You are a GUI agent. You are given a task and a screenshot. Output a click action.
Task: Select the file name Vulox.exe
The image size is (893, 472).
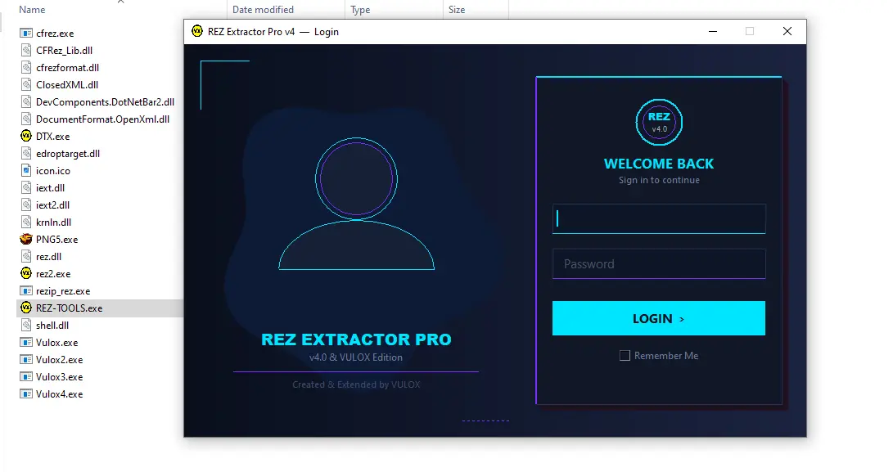tap(57, 343)
